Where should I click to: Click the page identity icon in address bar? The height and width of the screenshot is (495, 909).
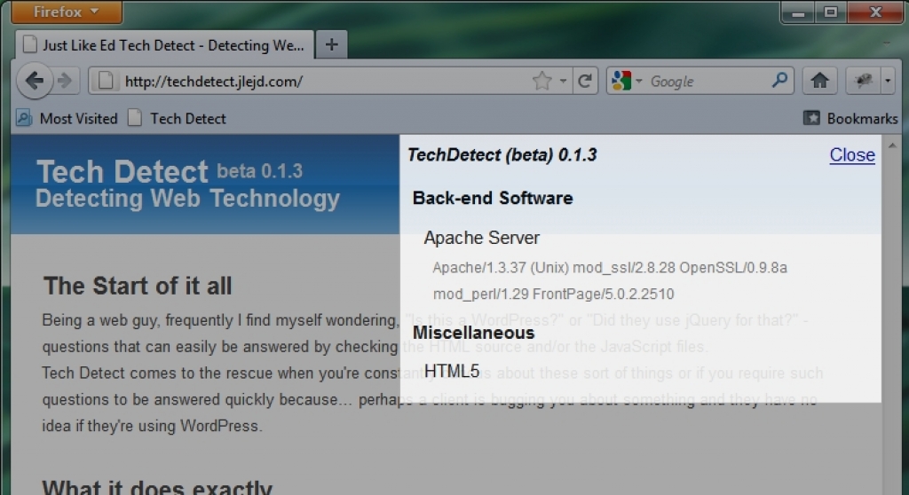(107, 81)
